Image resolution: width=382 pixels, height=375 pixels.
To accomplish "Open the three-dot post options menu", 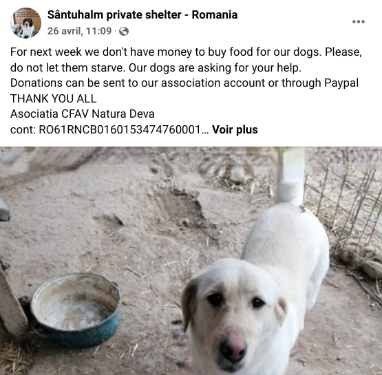I will tap(359, 21).
